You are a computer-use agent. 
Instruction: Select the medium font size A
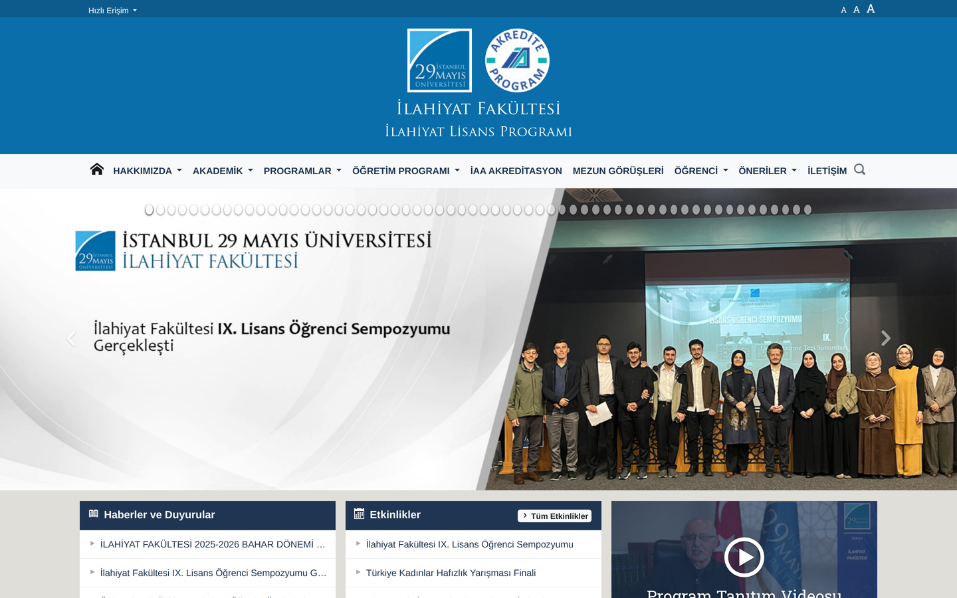856,9
